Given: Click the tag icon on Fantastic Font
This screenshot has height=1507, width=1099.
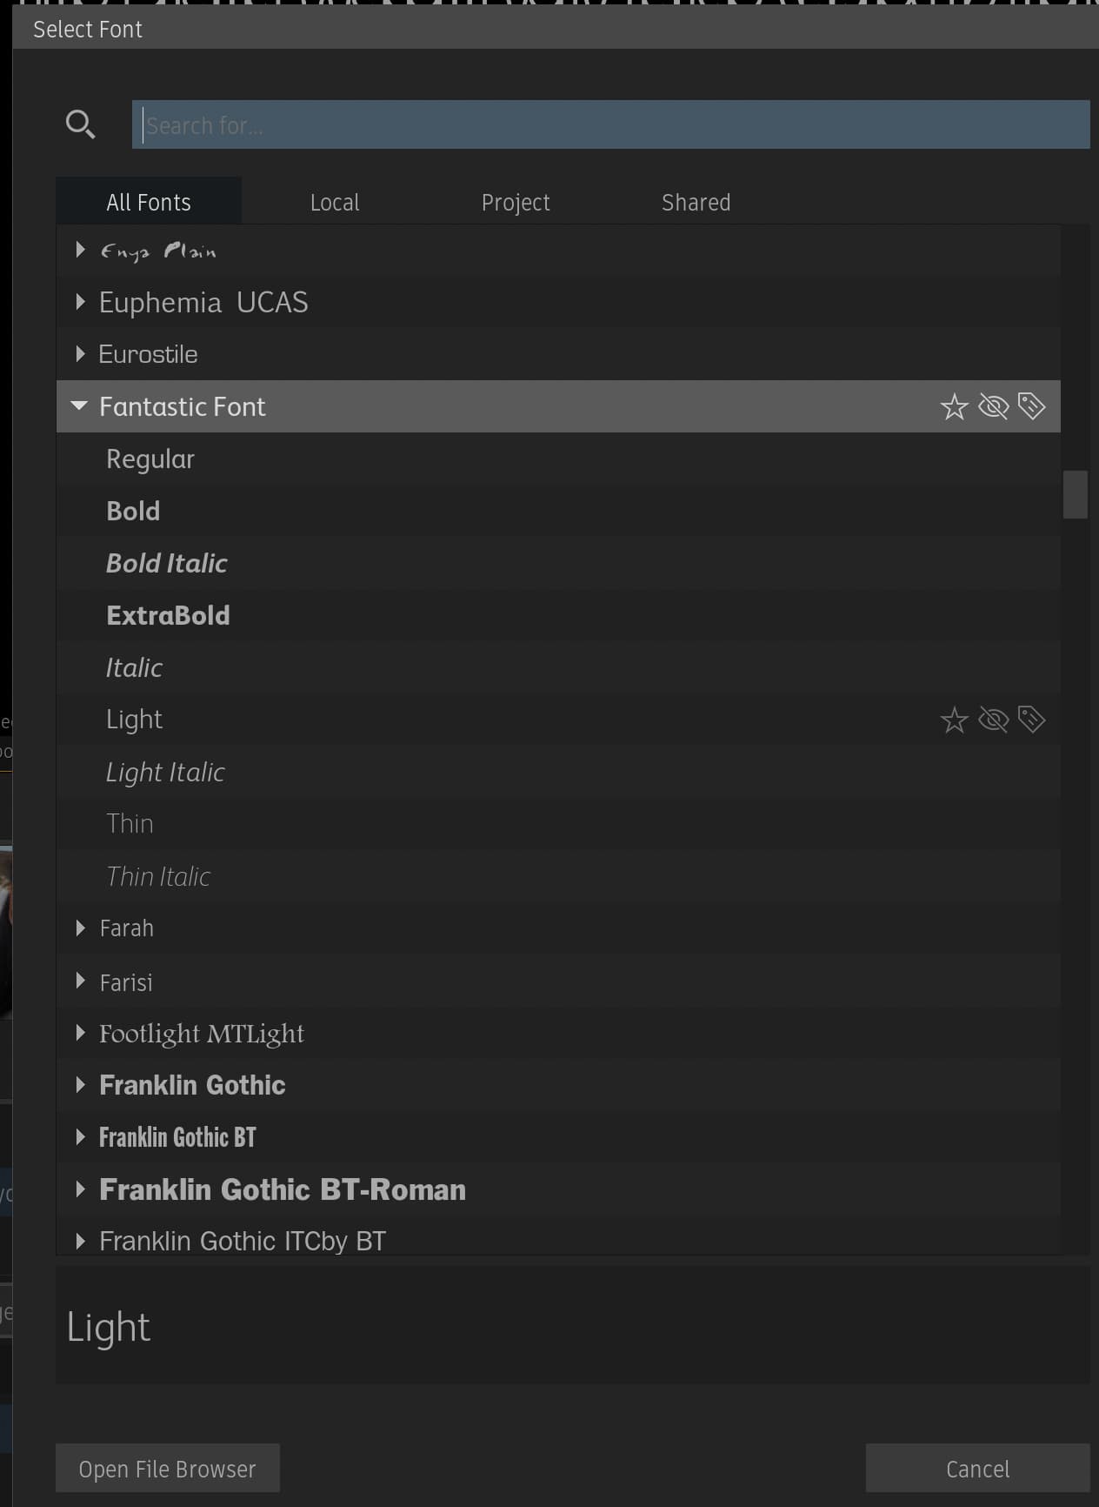Looking at the screenshot, I should click(1031, 406).
